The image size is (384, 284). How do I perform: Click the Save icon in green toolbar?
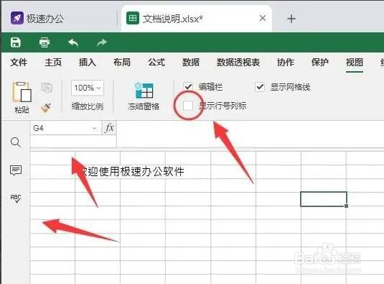click(16, 42)
